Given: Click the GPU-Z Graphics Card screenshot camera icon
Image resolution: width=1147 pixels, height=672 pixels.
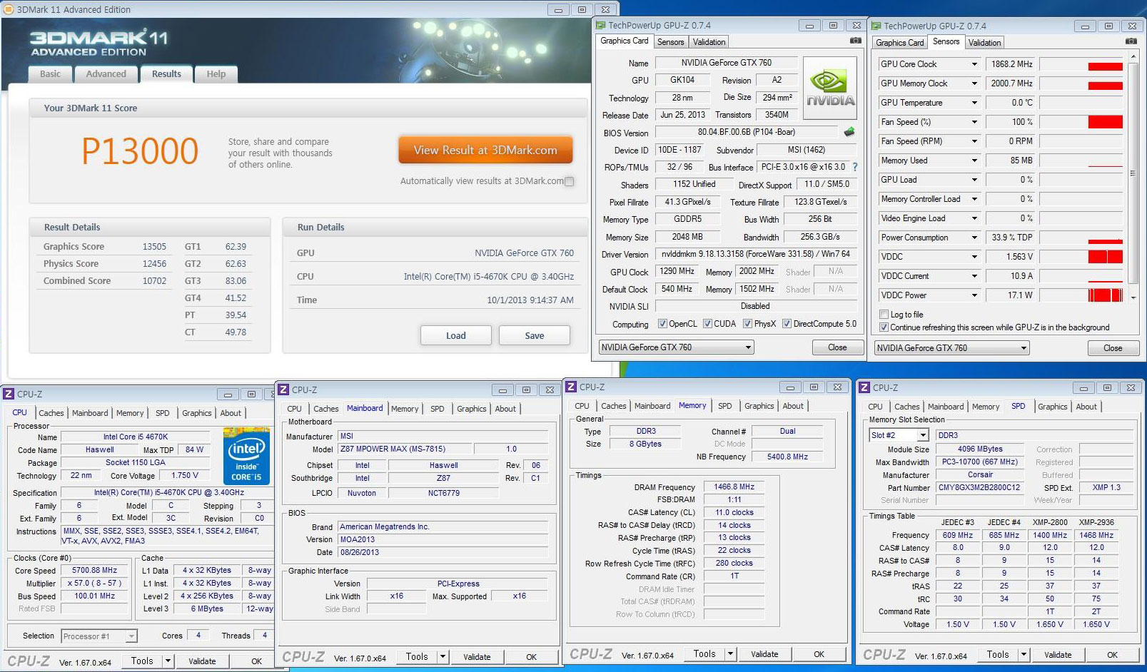Looking at the screenshot, I should coord(855,41).
